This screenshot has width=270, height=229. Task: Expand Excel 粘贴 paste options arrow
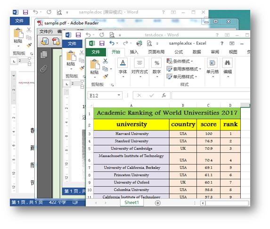click(95, 77)
